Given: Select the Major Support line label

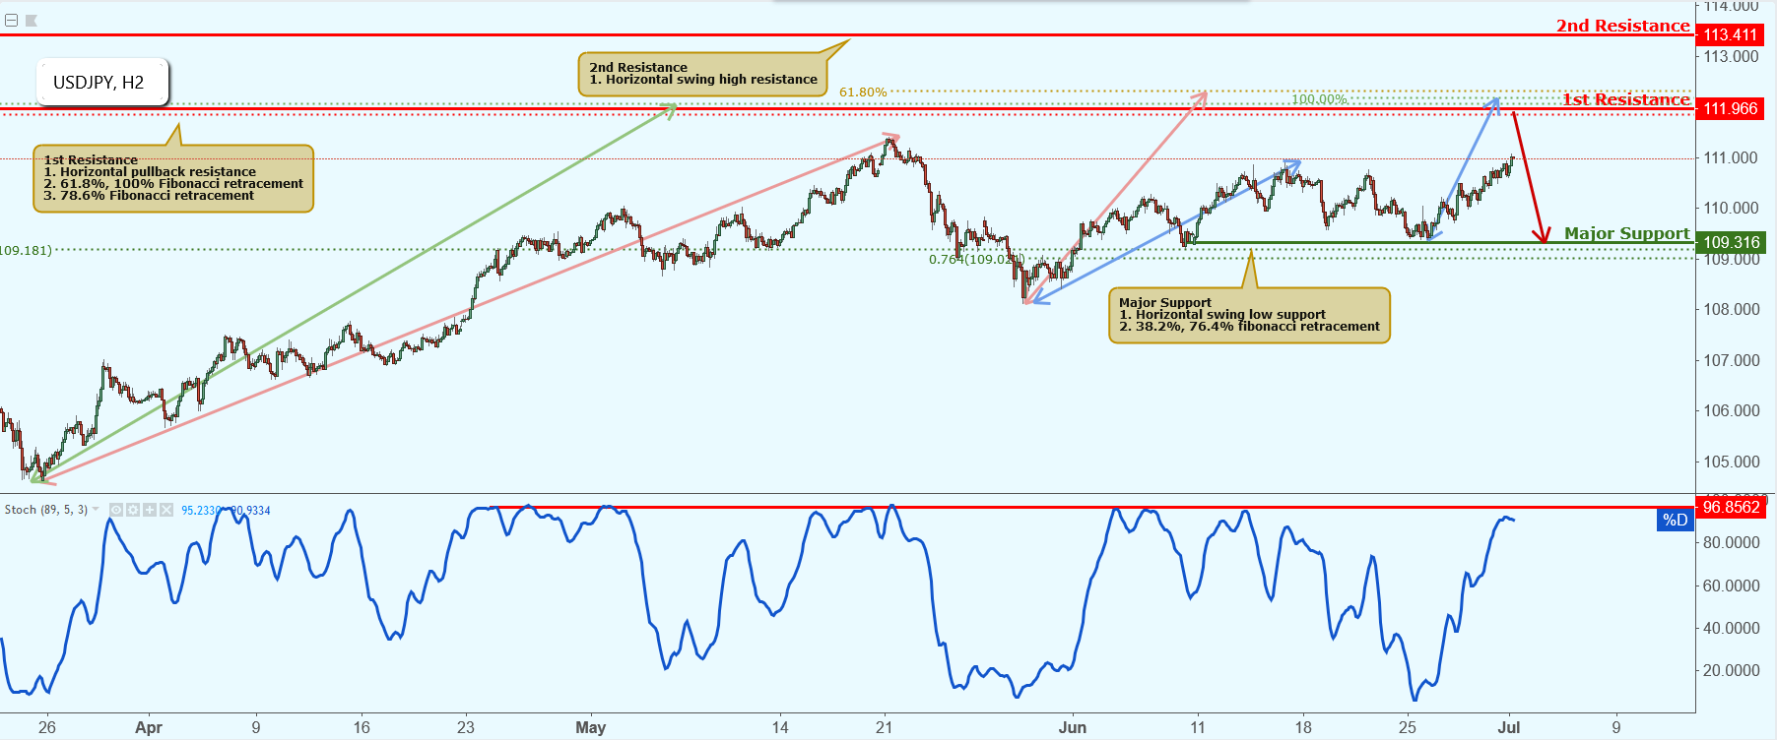Looking at the screenshot, I should point(1626,233).
